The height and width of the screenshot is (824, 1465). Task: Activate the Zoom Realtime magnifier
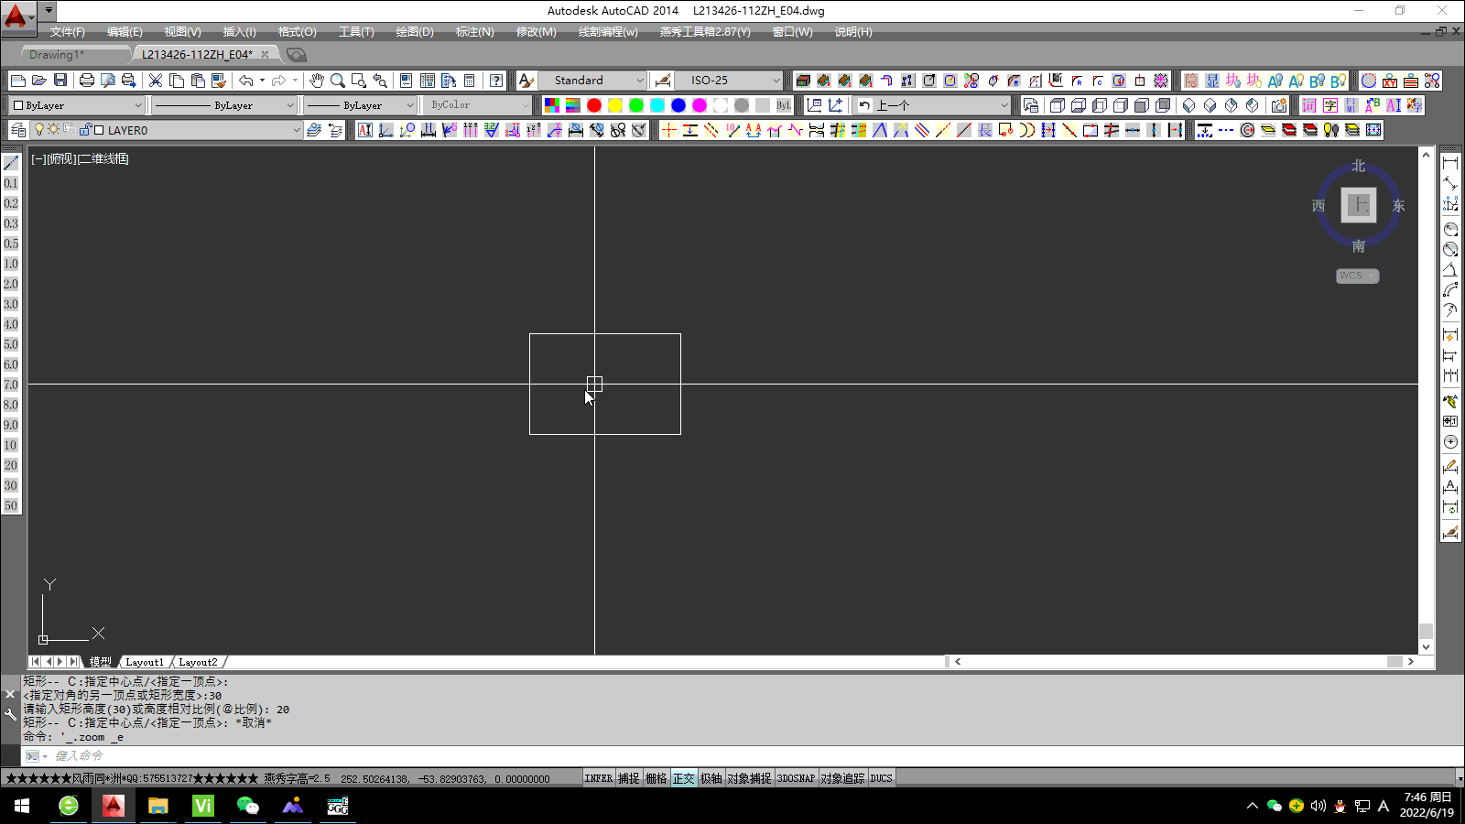(338, 81)
